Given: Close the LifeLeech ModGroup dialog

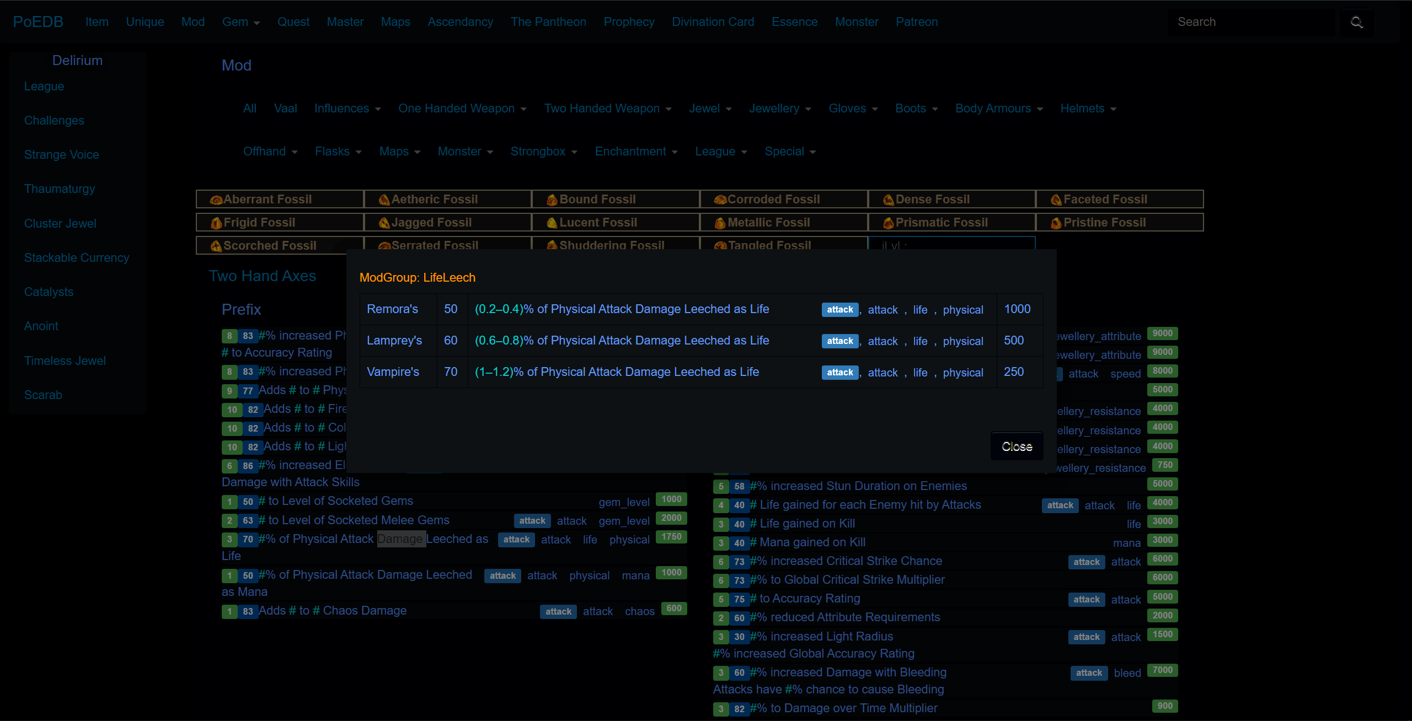Looking at the screenshot, I should [x=1017, y=446].
